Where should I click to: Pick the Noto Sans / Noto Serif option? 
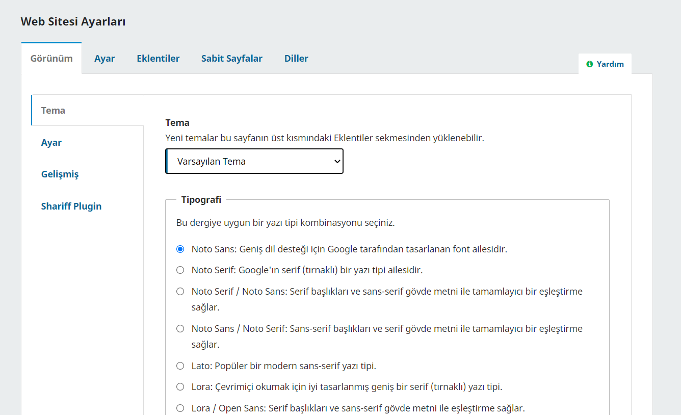pyautogui.click(x=180, y=329)
